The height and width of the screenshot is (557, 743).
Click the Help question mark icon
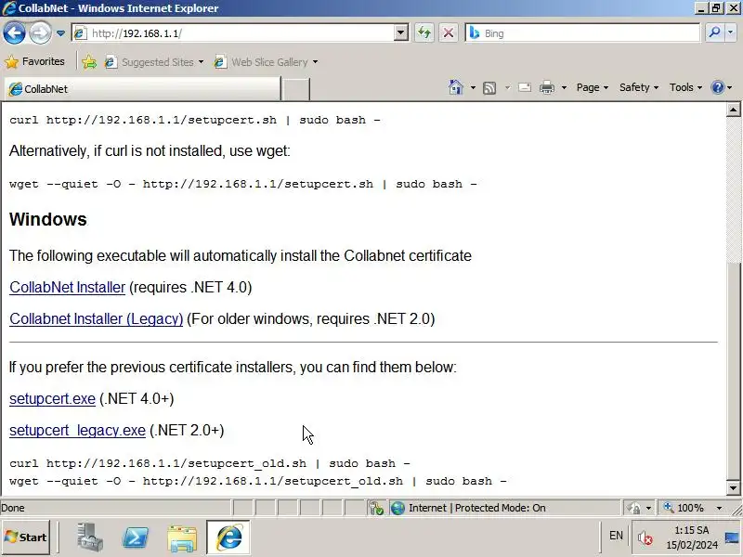[x=718, y=87]
